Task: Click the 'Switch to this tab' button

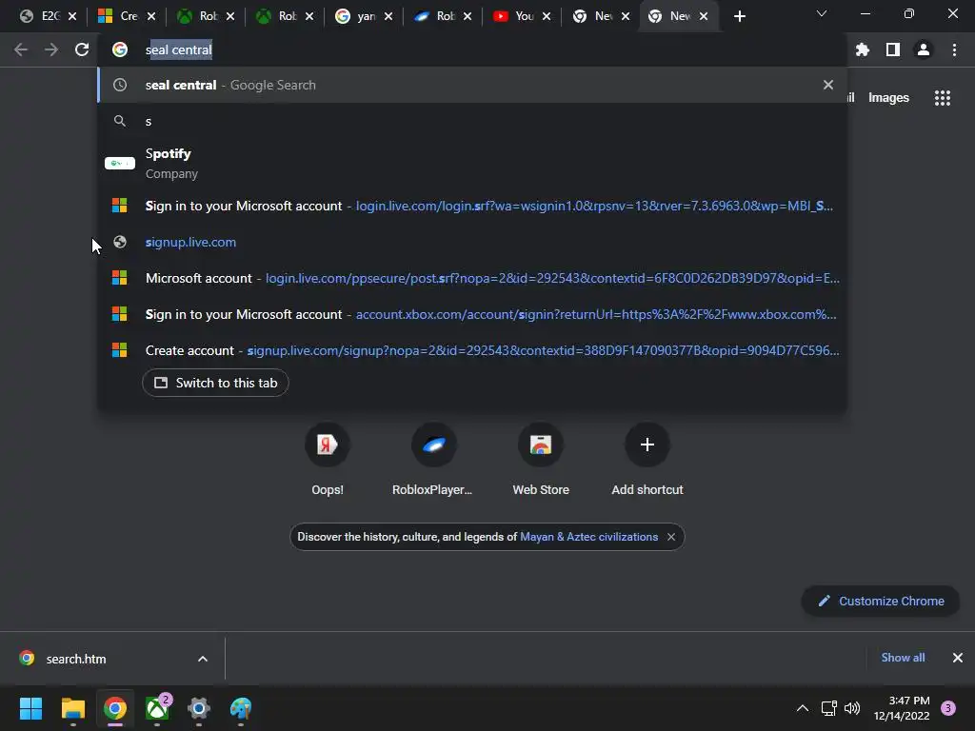Action: [x=215, y=383]
